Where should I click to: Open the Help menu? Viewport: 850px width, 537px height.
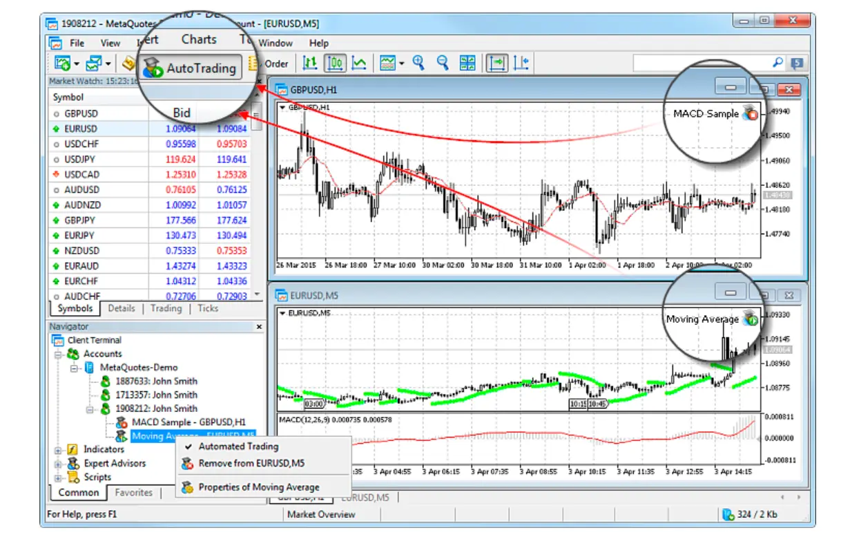click(x=319, y=43)
